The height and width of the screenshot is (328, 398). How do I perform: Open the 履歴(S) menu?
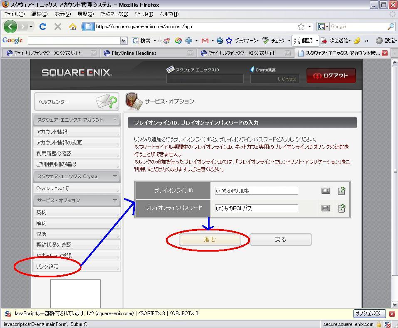point(86,14)
